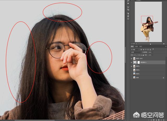Show the 背景 layer visibility box
This screenshot has width=167, height=121.
(132, 78)
